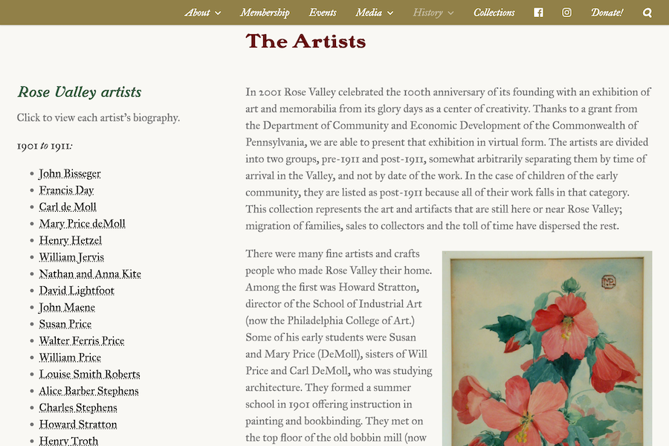Image resolution: width=669 pixels, height=446 pixels.
Task: View David Lightfoot's biography
Action: [77, 291]
